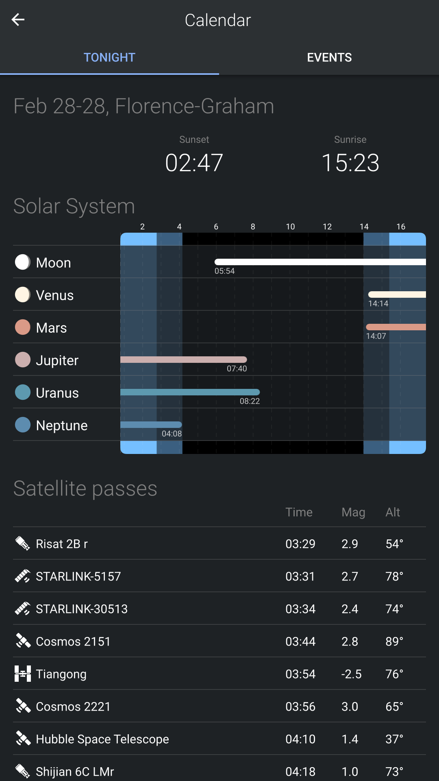The image size is (439, 781).
Task: Tap the Jupiter visibility bar ending 07:40
Action: coord(183,360)
